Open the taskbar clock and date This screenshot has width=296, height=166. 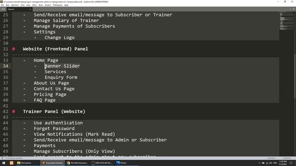tap(283, 163)
